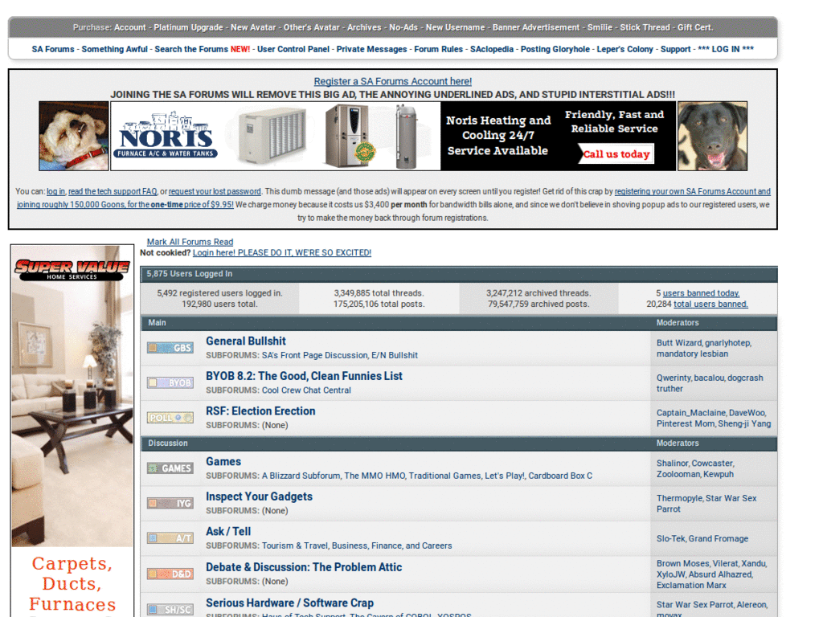Open A Blizzard Subforum link
This screenshot has width=823, height=617.
(301, 476)
